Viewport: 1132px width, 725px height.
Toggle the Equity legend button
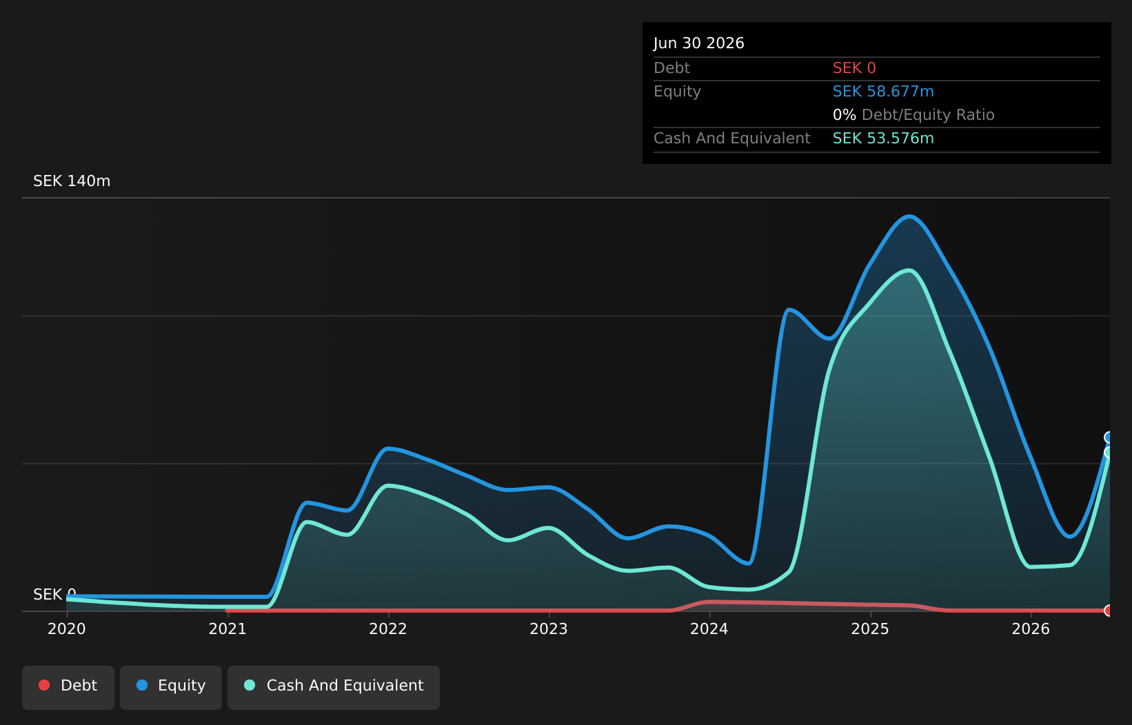coord(171,687)
